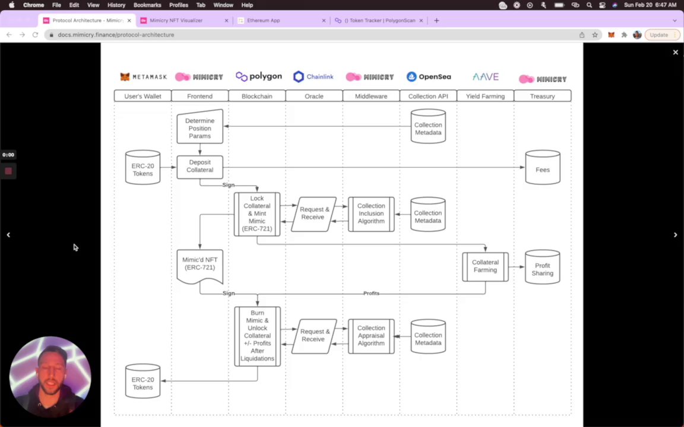Click the Apple menu icon

12,5
